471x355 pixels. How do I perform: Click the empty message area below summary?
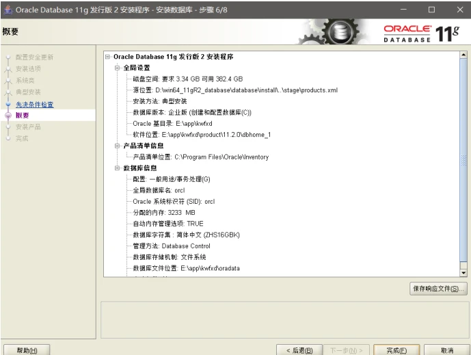[x=284, y=320]
